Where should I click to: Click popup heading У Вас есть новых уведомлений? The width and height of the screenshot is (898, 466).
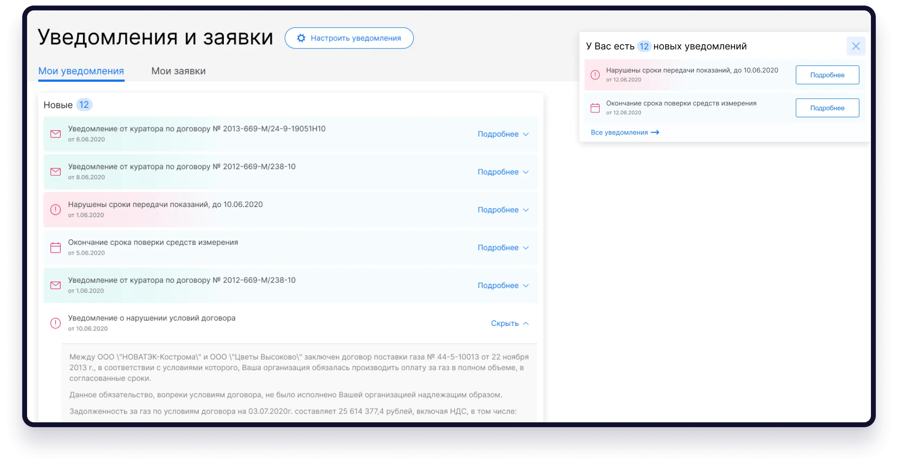666,46
